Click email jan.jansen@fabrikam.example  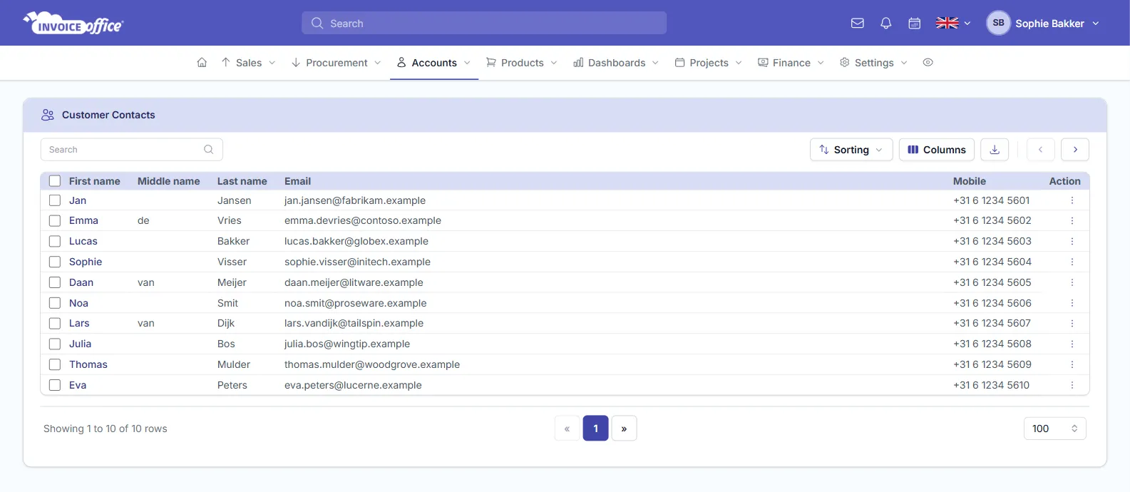[x=355, y=200]
